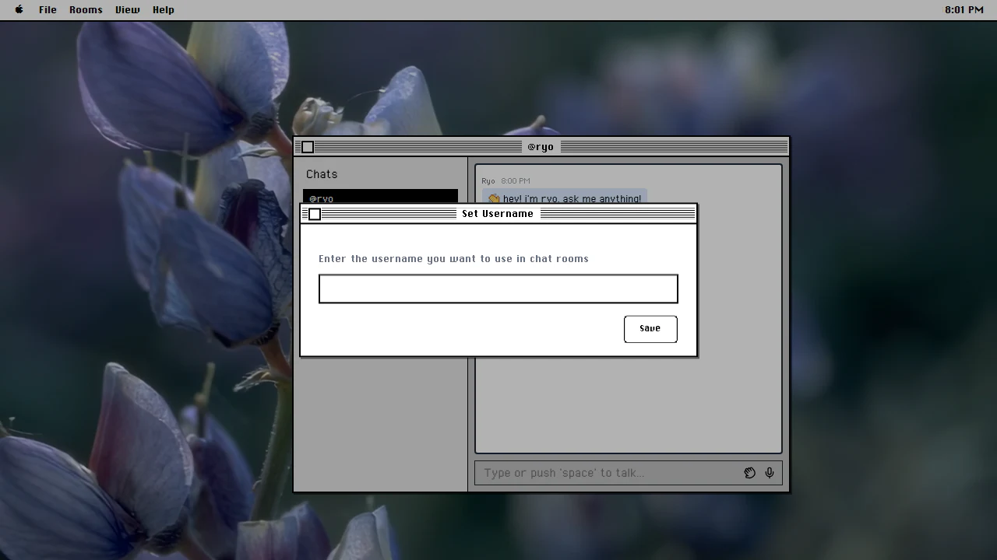Viewport: 997px width, 560px height.
Task: Open the Apple menu
Action: 19,9
